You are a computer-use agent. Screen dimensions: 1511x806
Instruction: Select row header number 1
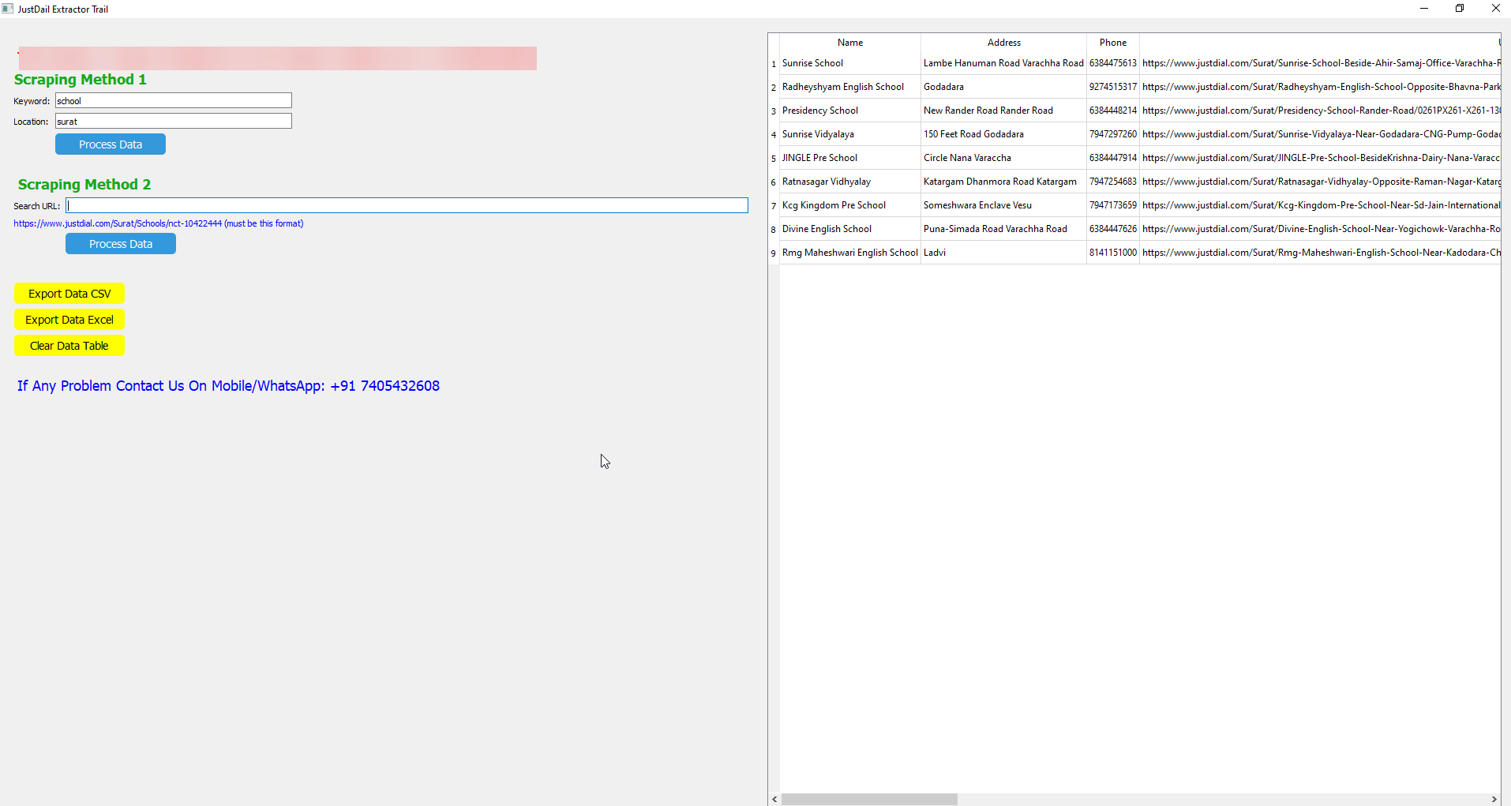(774, 63)
